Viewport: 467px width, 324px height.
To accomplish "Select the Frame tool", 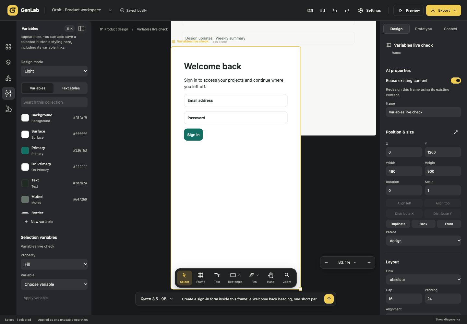I will 201,278.
